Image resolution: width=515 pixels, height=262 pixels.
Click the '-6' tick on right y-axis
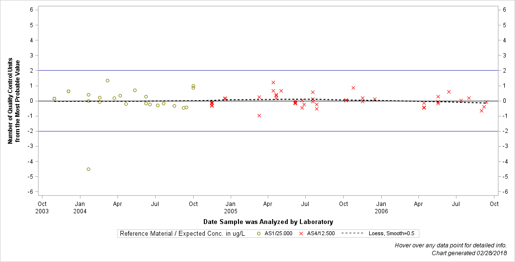[505, 192]
